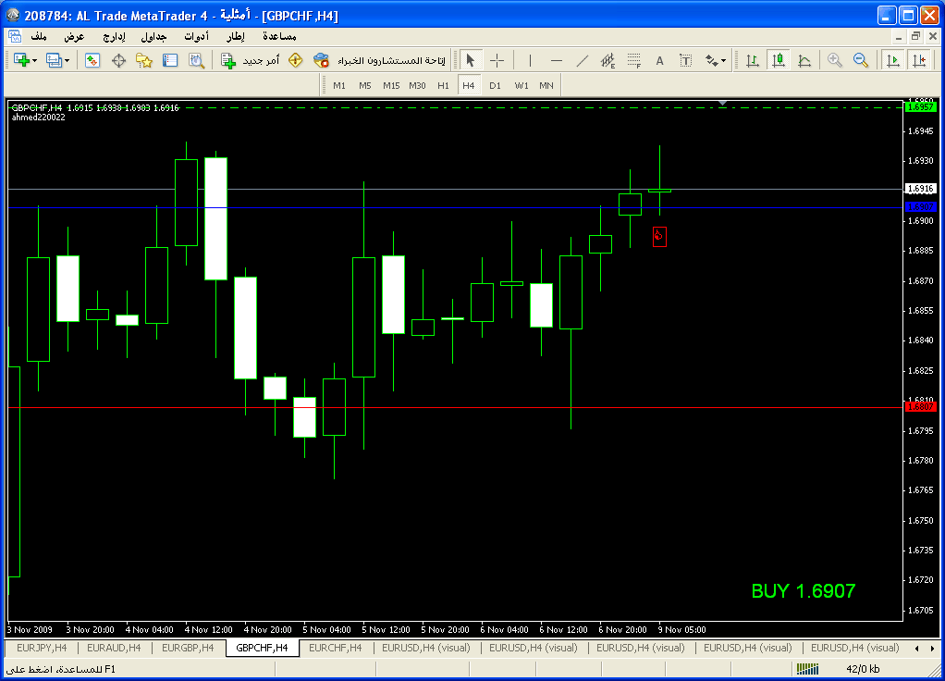Click the New Order button

pyautogui.click(x=250, y=60)
